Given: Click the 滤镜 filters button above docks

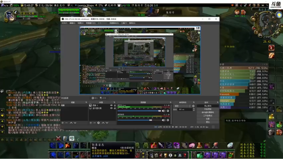Looking at the screenshot, I should [103, 98].
